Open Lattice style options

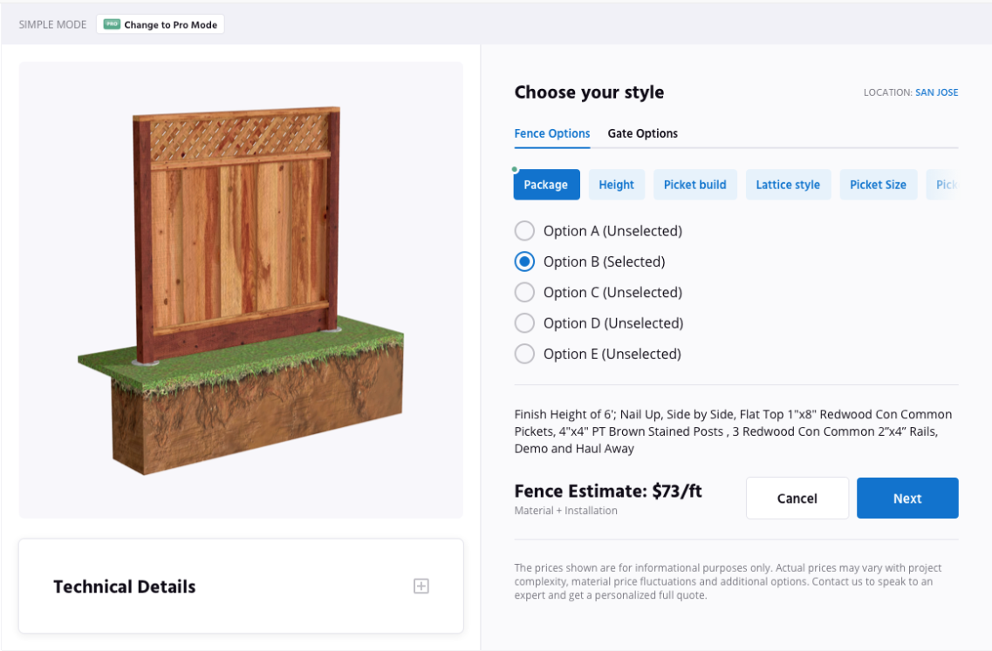[x=788, y=185]
